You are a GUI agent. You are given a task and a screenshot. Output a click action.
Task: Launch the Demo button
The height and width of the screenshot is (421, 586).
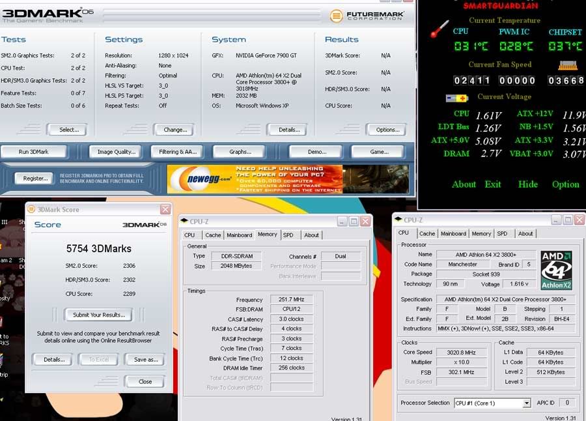tap(317, 152)
